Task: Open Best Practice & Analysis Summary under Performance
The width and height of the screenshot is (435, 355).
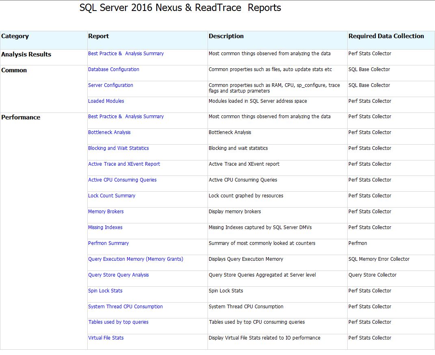Action: coord(126,117)
